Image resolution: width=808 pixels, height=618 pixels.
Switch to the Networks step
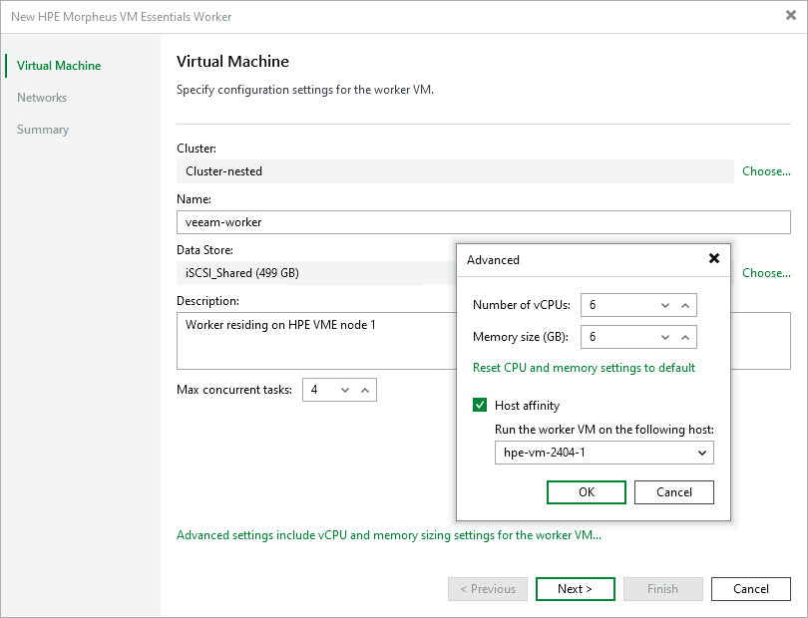(42, 98)
